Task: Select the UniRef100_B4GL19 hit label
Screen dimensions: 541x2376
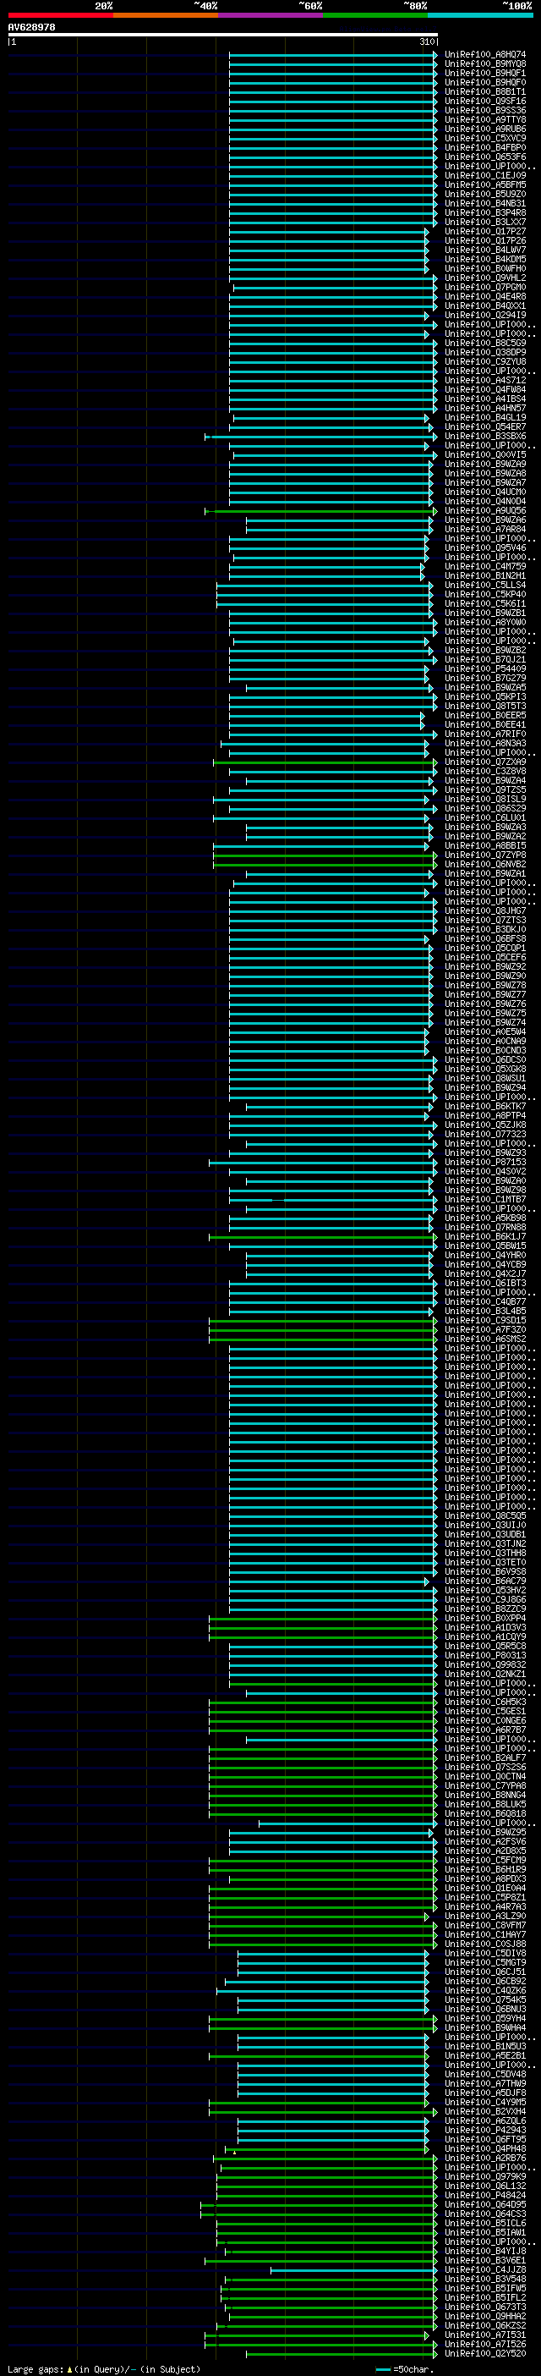Action: pos(486,418)
